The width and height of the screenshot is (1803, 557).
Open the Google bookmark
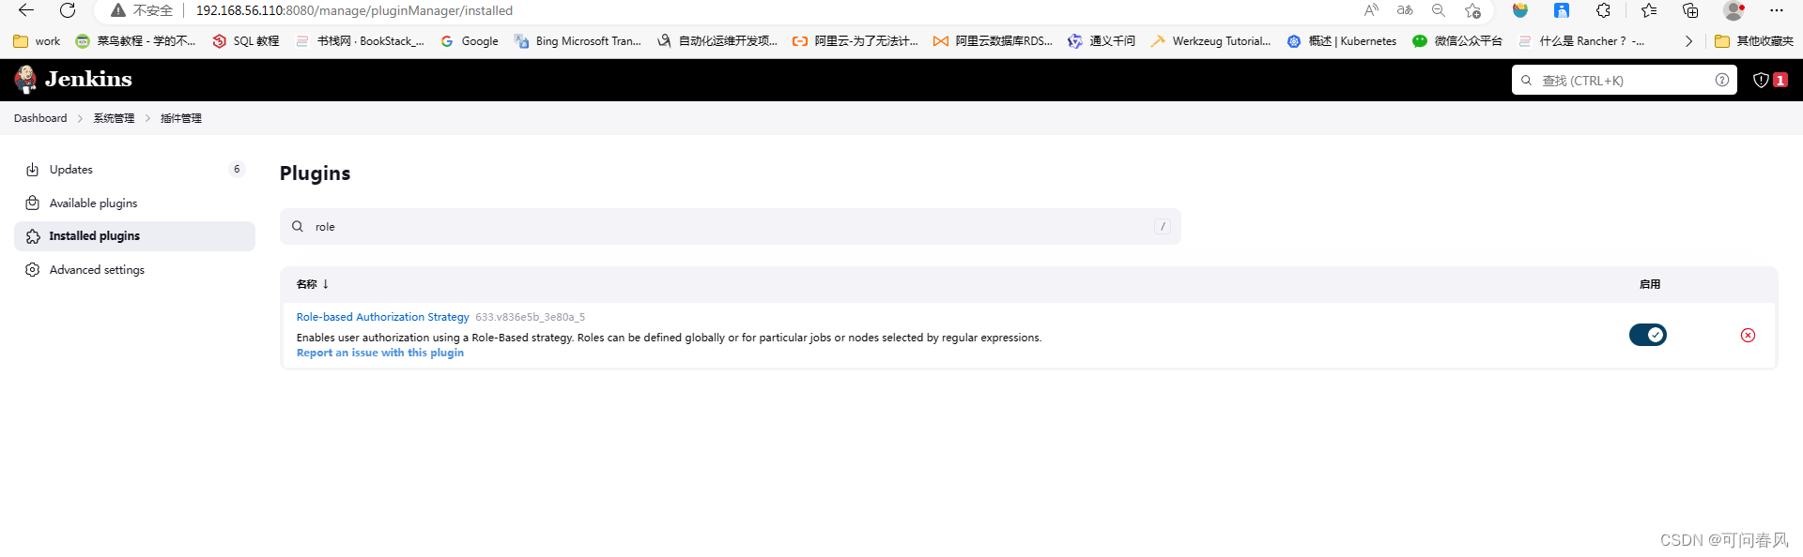pos(469,41)
